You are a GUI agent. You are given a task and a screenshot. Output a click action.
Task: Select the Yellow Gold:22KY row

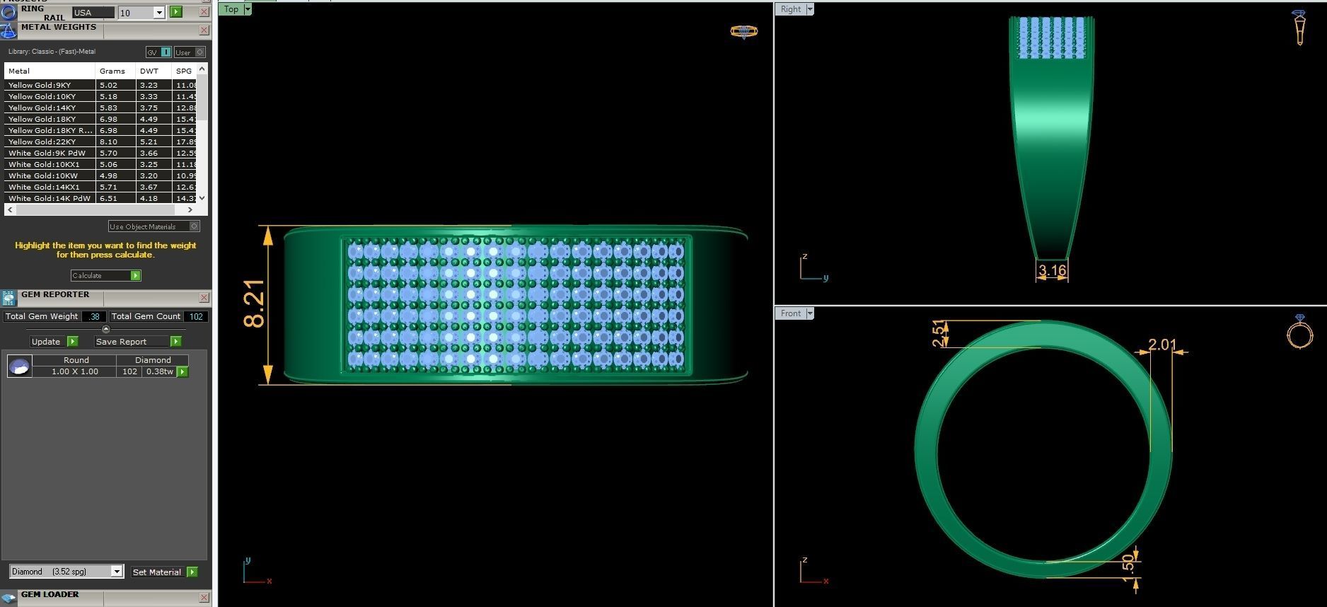(100, 141)
